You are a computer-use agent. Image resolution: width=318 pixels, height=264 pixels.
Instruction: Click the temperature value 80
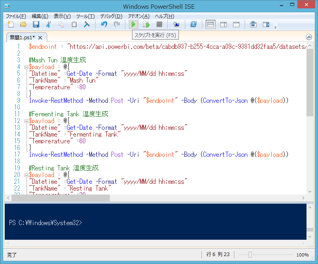pos(82,87)
